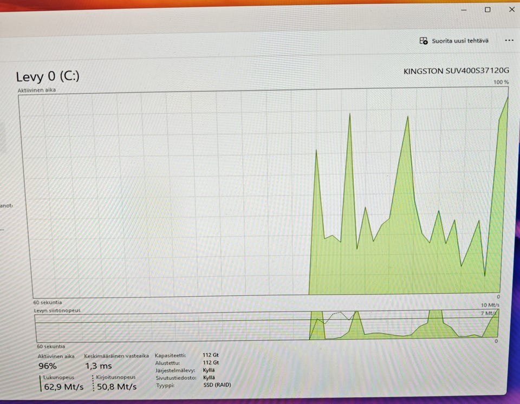This screenshot has height=404, width=520.
Task: Click the Keskimääräinen vasteaika label
Action: pyautogui.click(x=116, y=356)
